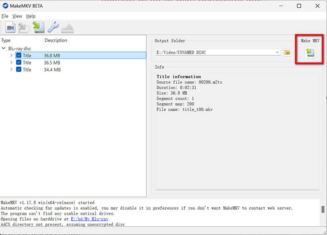This screenshot has width=327, height=235.
Task: Click the 'Segment map: 200' info line
Action: pos(175,104)
